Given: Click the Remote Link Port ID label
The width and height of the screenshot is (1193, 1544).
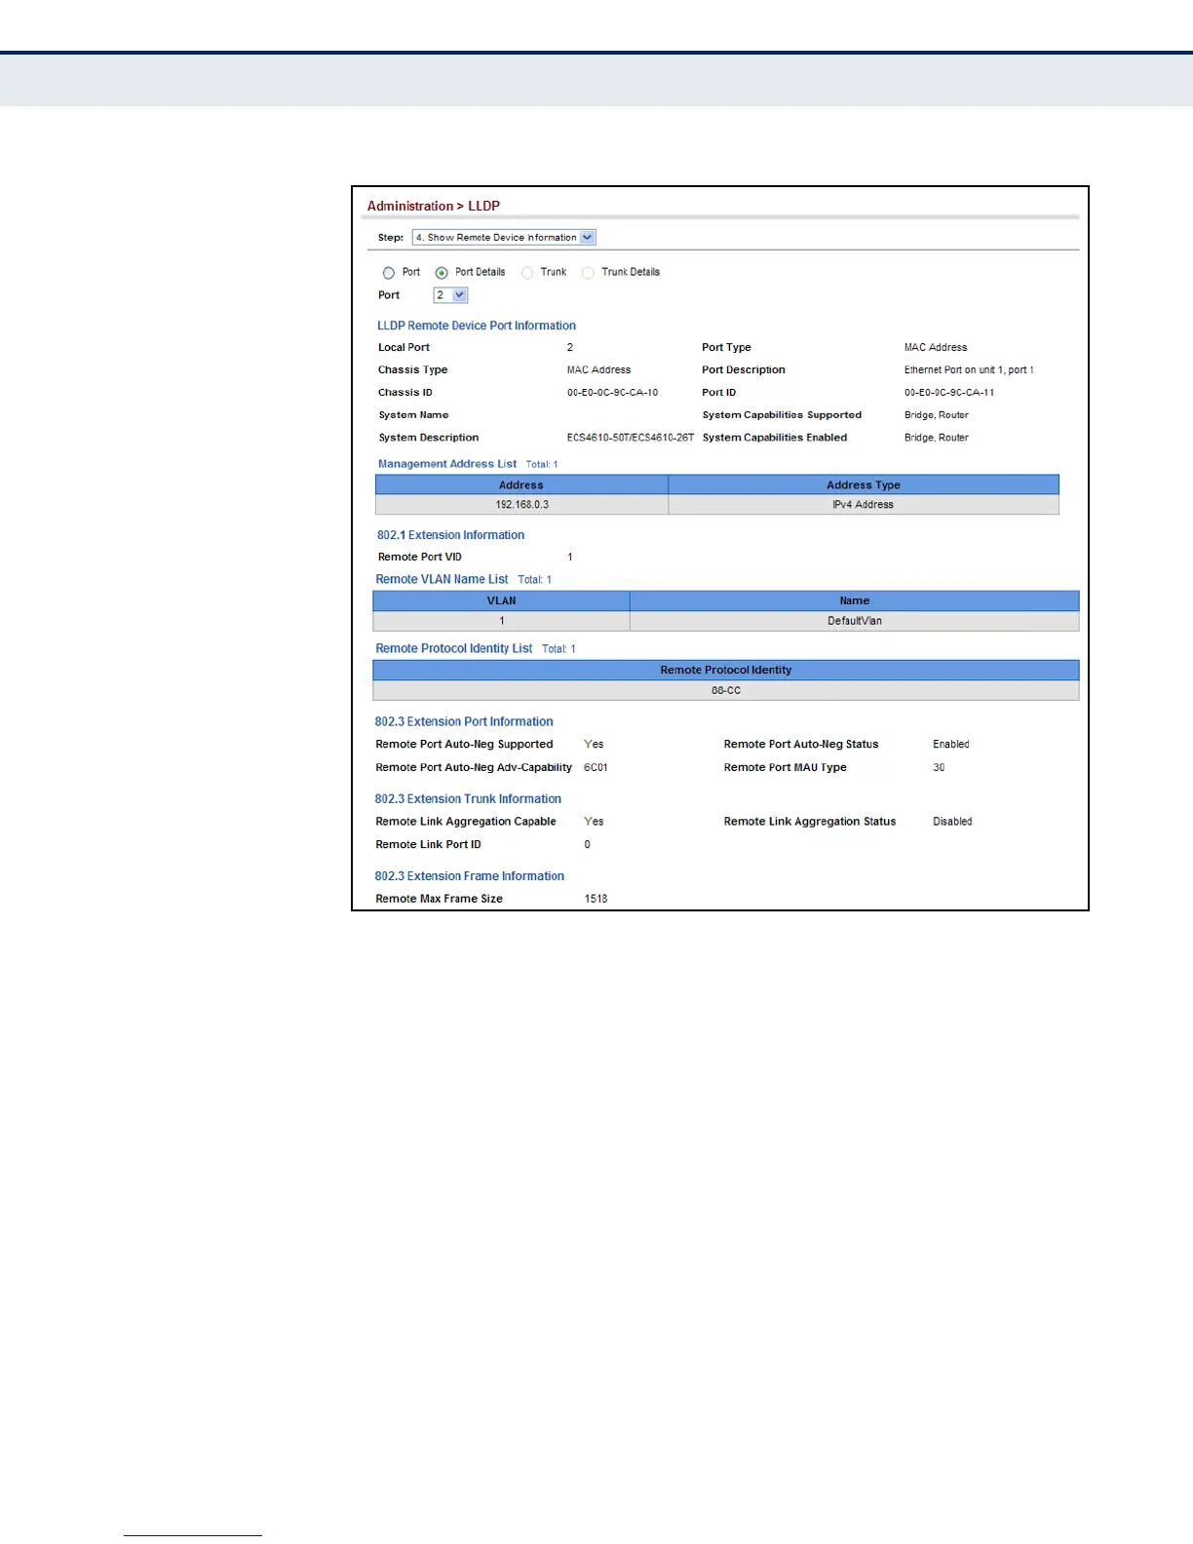Looking at the screenshot, I should (x=428, y=844).
